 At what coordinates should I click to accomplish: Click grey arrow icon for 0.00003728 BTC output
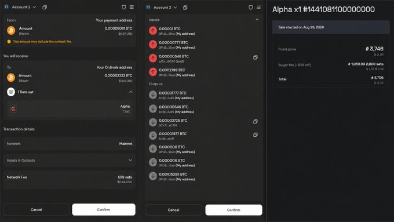pos(153,122)
